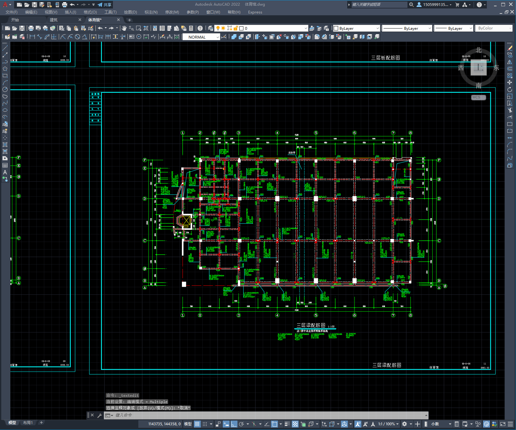Open the ByLayer color control dropdown
This screenshot has height=430, width=516.
pyautogui.click(x=356, y=28)
